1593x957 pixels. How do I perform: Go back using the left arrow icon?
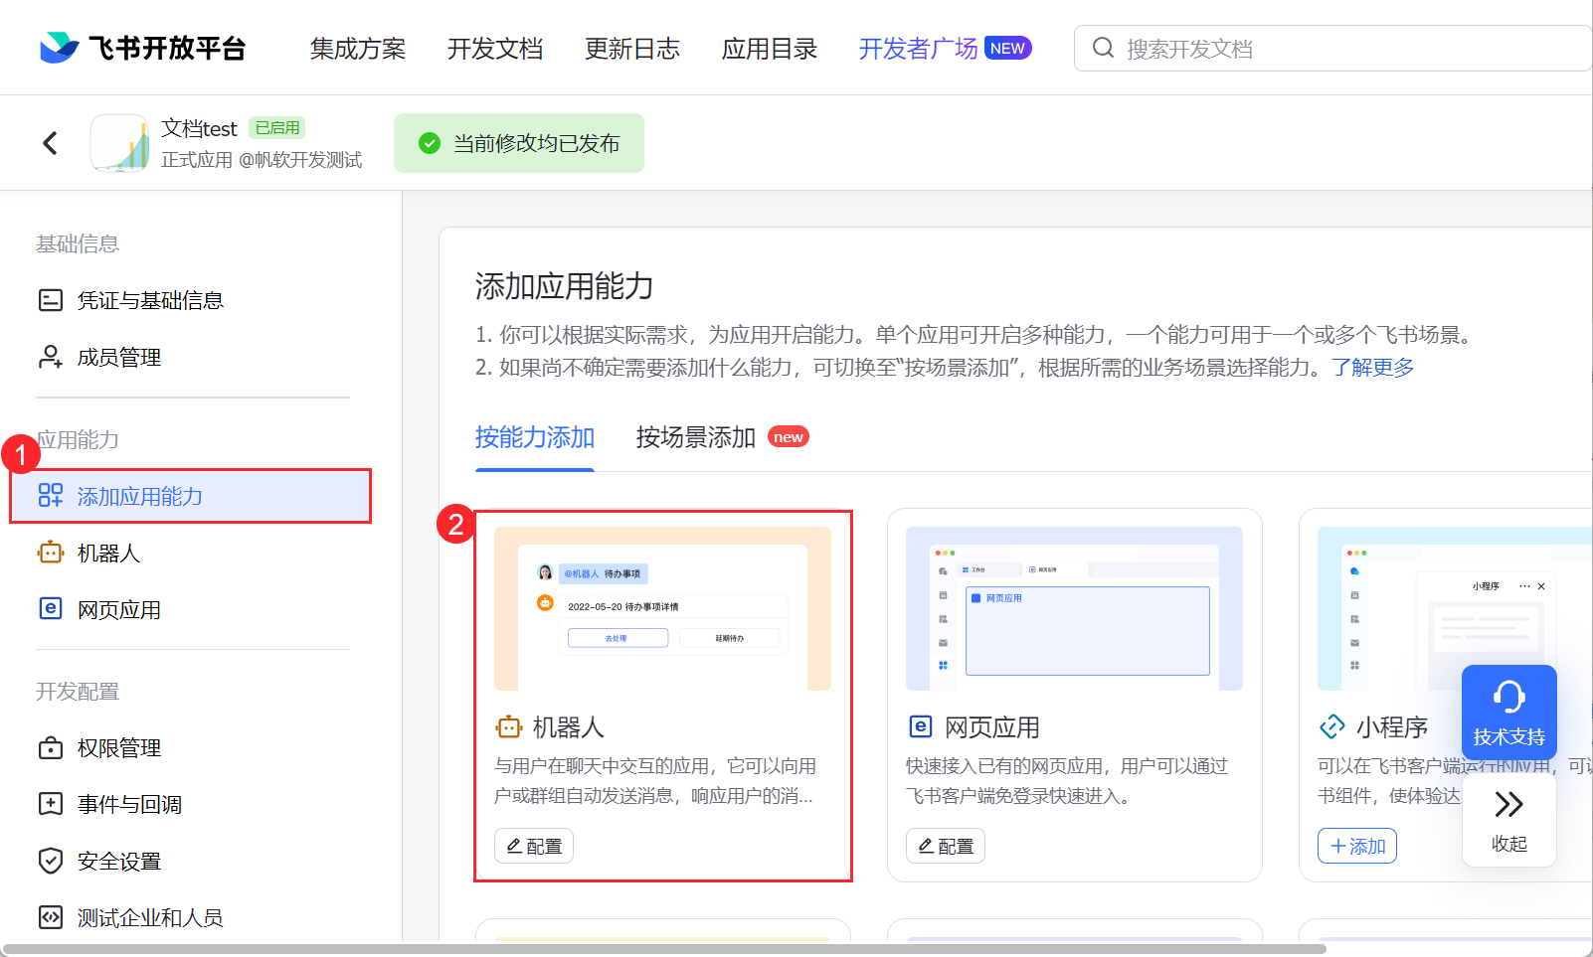pos(50,143)
